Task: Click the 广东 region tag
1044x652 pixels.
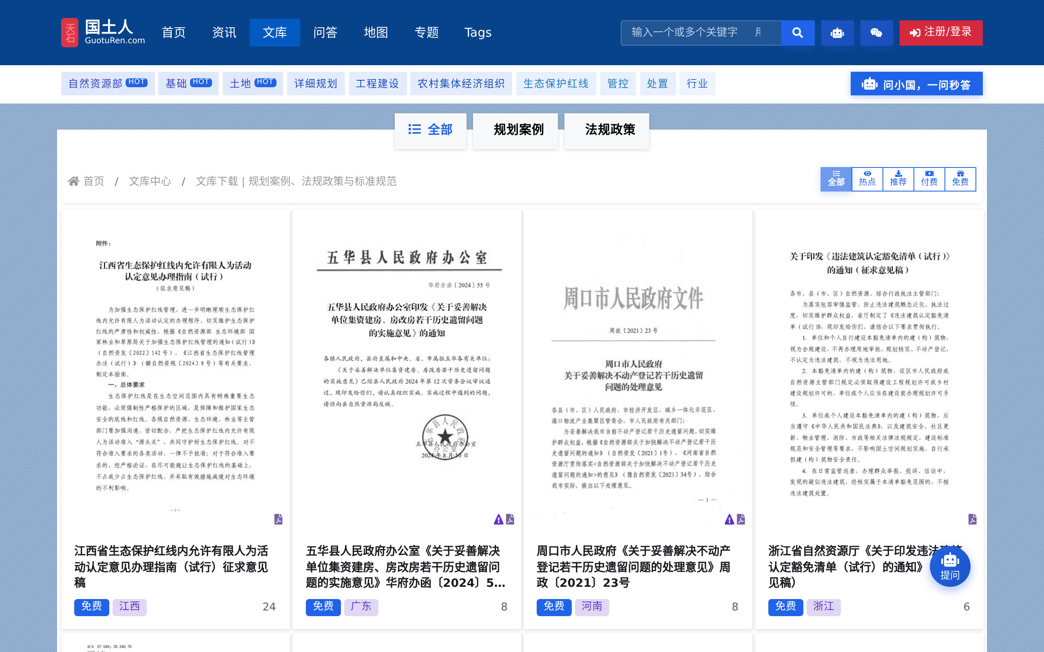Action: click(361, 607)
